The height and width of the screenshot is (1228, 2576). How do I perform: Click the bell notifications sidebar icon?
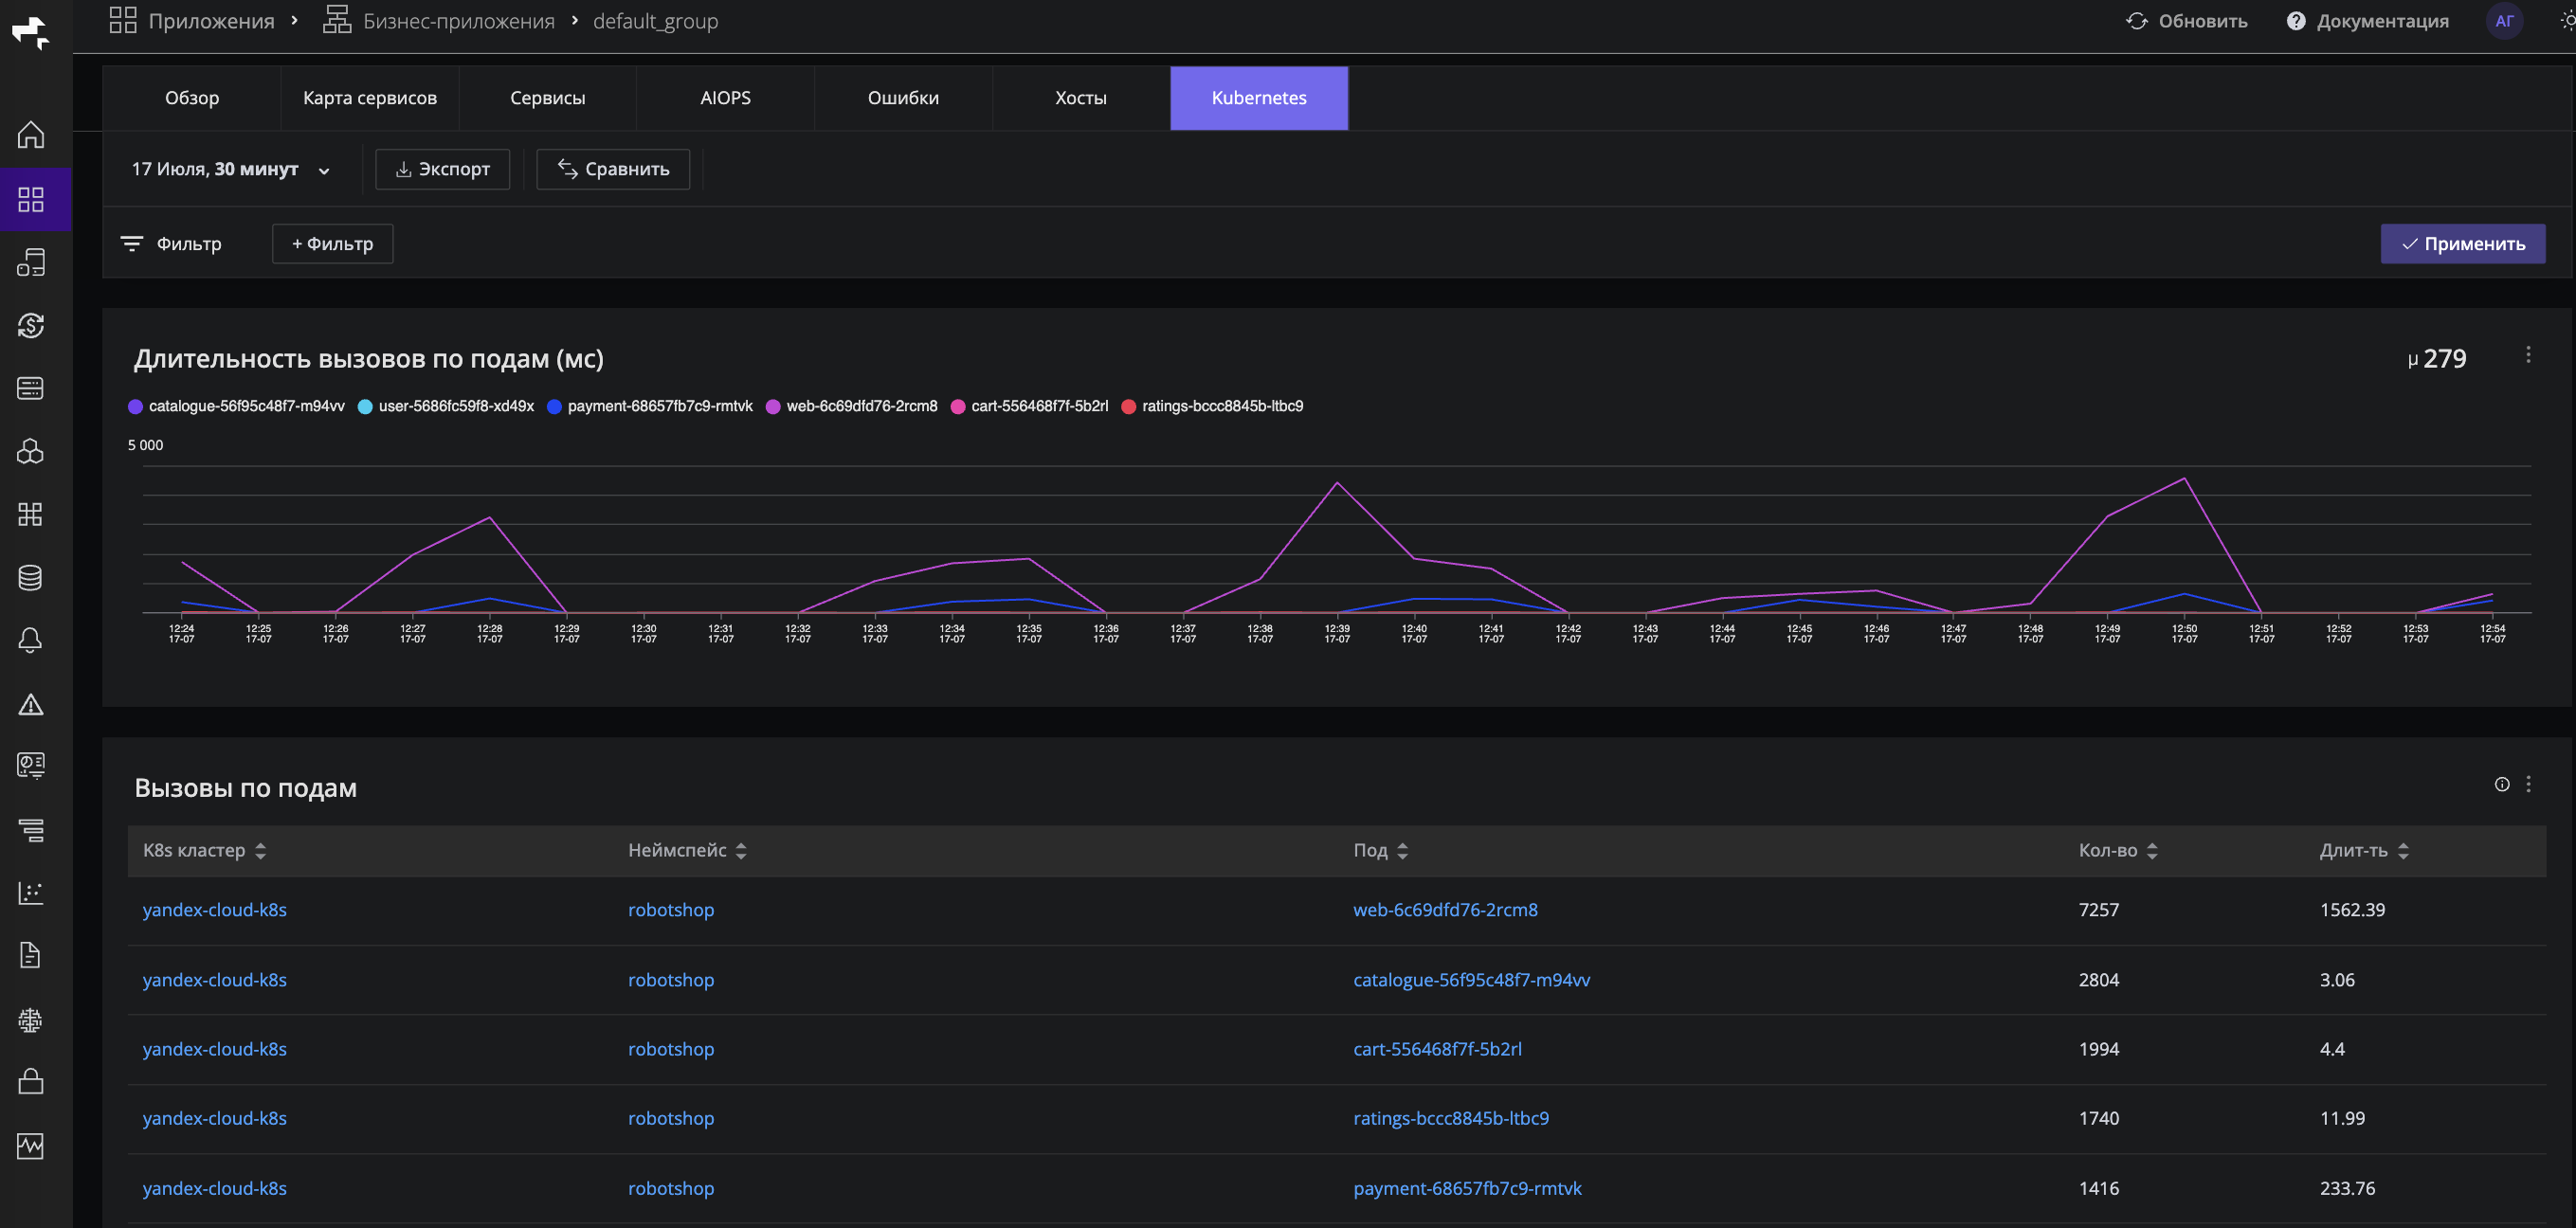tap(31, 640)
